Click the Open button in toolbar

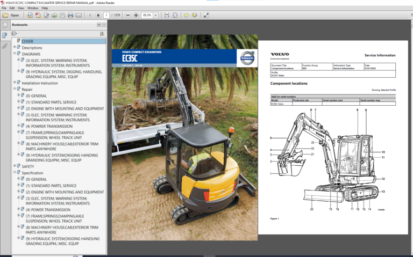[12, 16]
